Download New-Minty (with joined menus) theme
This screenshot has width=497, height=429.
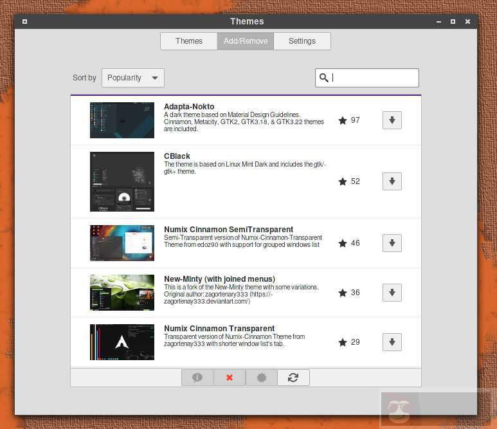coord(392,293)
